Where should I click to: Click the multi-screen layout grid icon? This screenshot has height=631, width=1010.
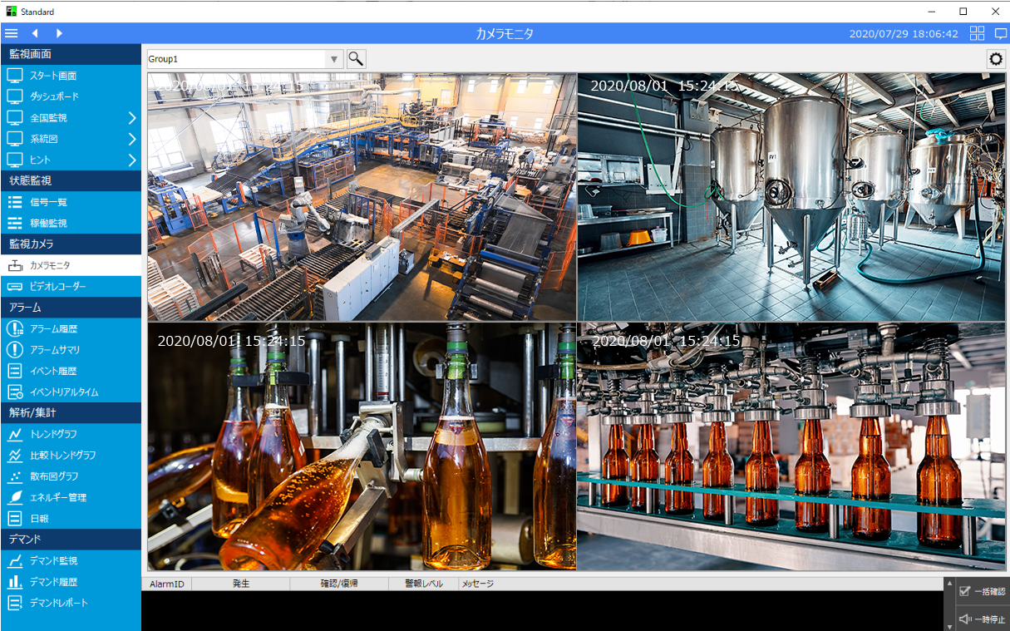[x=977, y=33]
